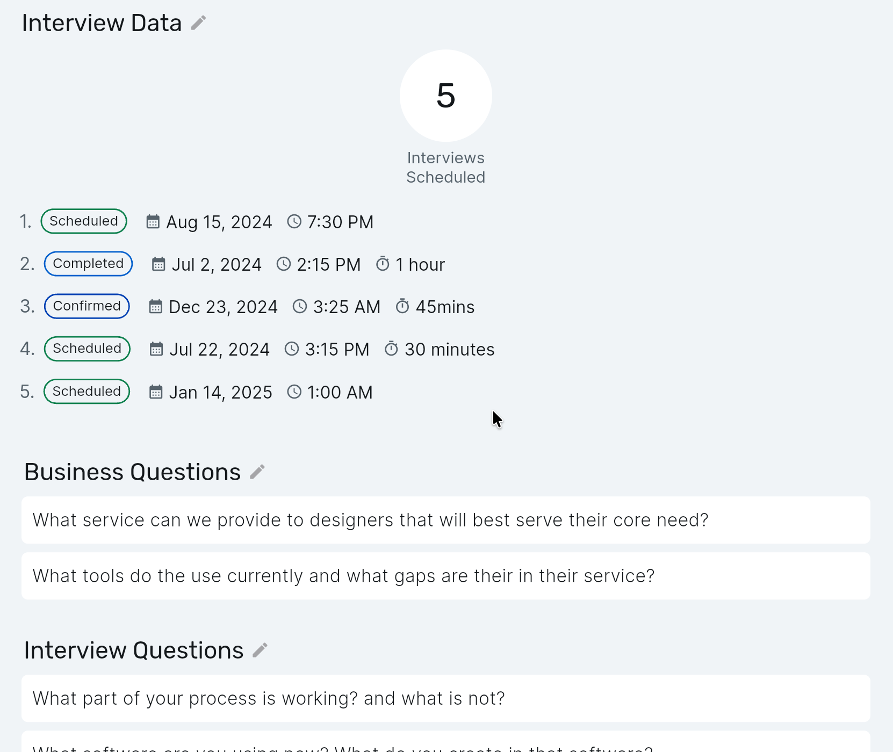
Task: Click calendar icon before Dec 23, 2024
Action: tap(156, 307)
